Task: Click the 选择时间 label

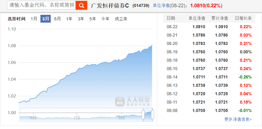Action: point(16,19)
